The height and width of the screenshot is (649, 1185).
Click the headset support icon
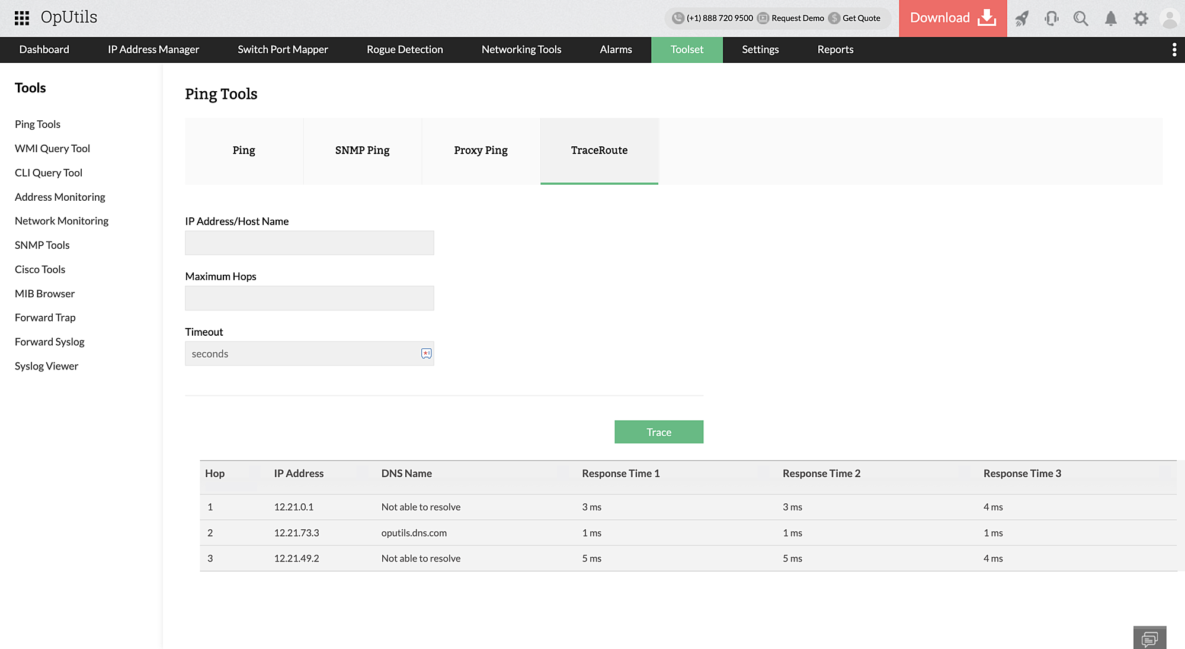(x=1052, y=18)
